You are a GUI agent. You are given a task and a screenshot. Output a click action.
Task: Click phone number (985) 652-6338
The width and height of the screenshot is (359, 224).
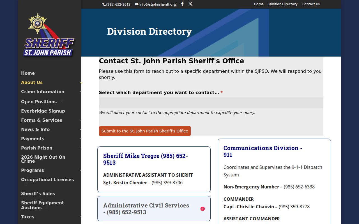299,187
